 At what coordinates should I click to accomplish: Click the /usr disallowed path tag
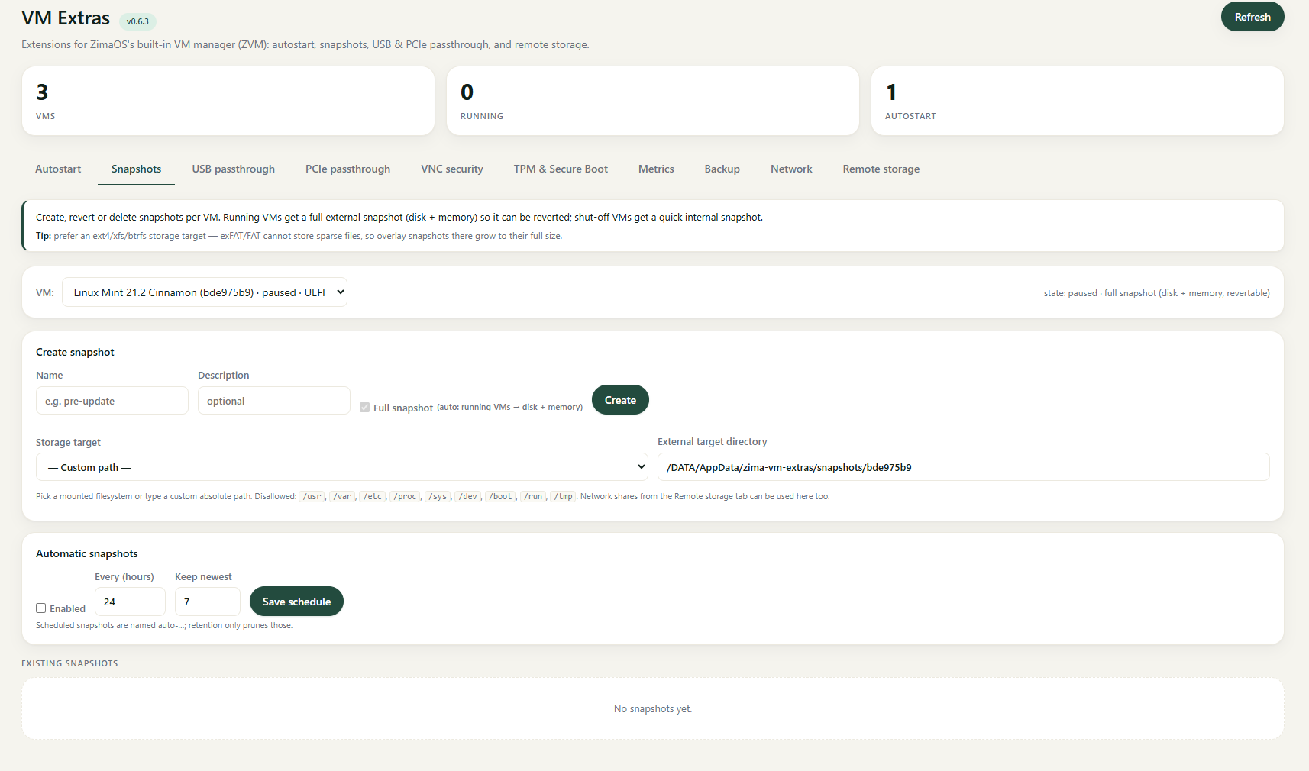(312, 496)
